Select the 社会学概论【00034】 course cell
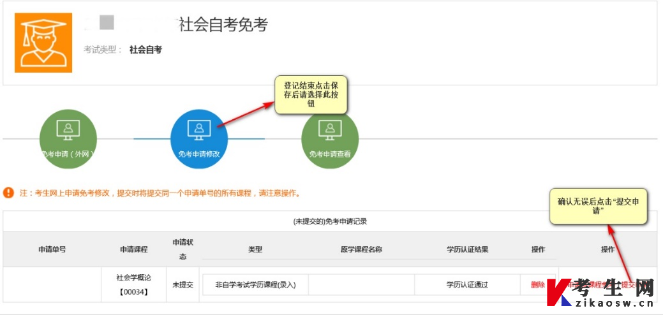This screenshot has width=663, height=315. click(x=134, y=284)
